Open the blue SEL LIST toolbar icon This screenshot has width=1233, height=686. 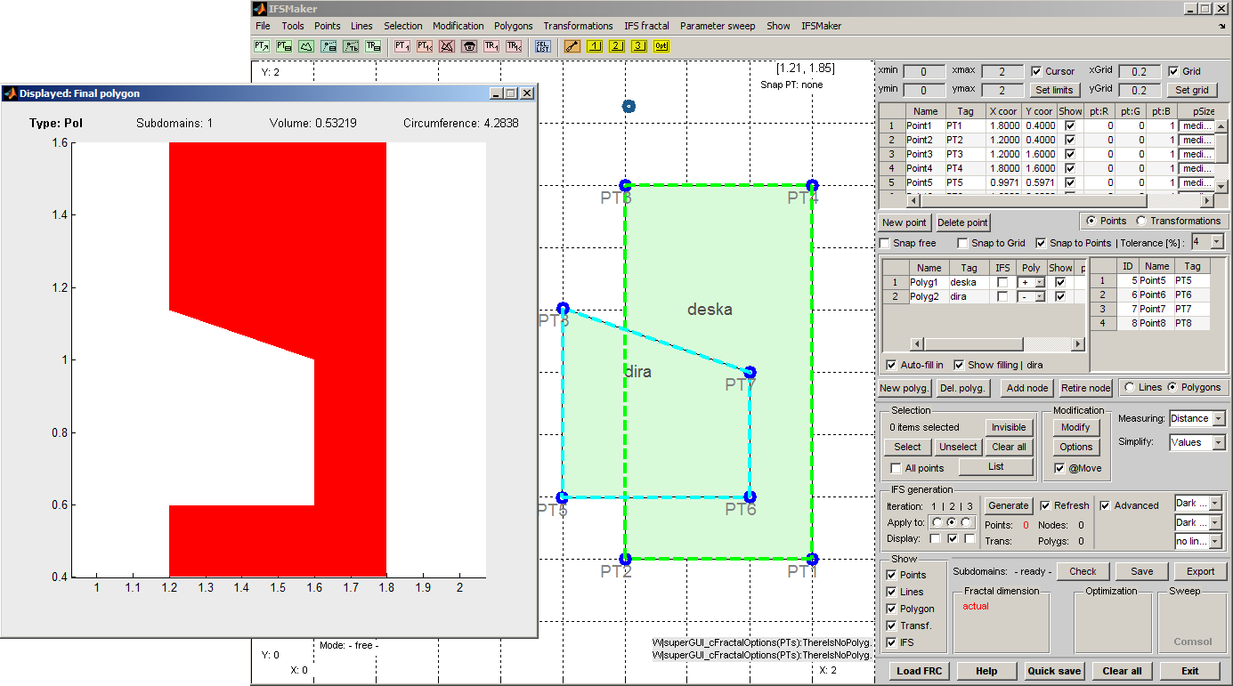[543, 45]
